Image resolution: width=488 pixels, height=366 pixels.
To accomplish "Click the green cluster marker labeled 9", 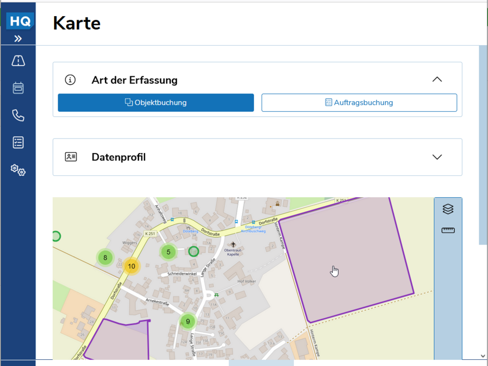I will 188,321.
